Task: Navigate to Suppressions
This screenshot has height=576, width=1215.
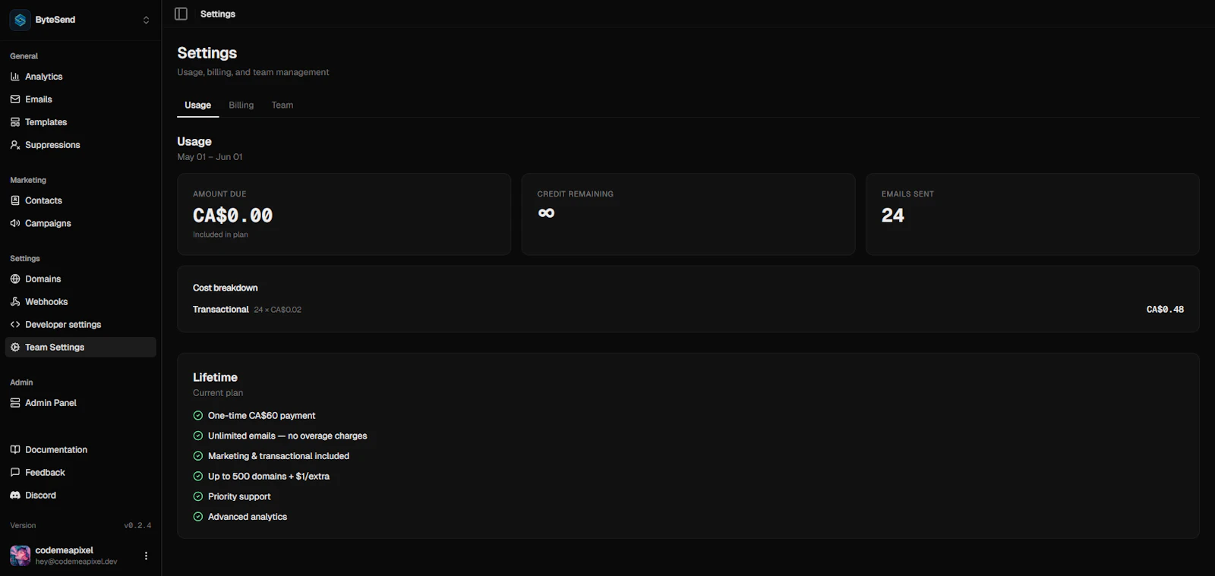Action: pyautogui.click(x=80, y=145)
